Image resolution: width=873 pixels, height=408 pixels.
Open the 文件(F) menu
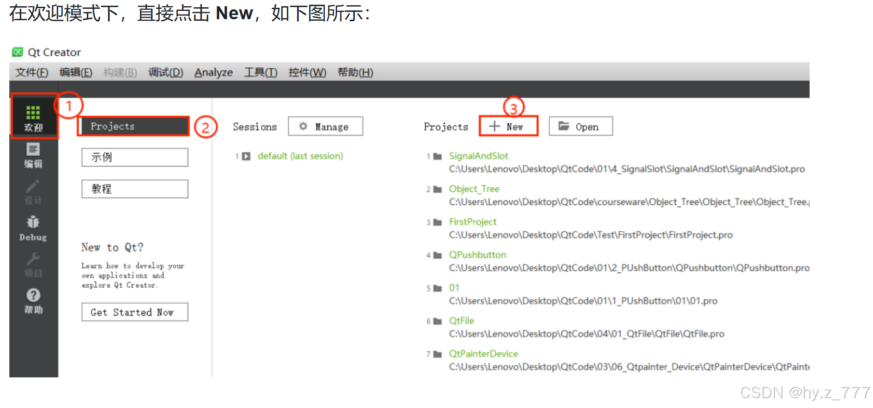click(32, 72)
